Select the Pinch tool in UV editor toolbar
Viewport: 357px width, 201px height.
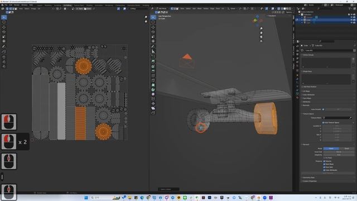point(4,66)
